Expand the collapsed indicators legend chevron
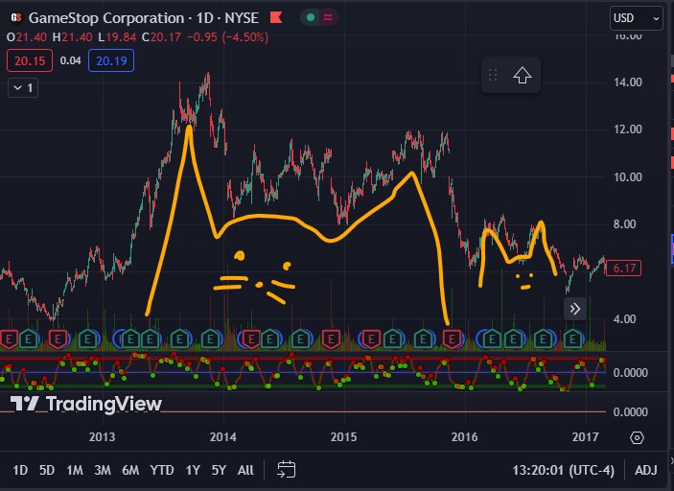This screenshot has height=491, width=674. tap(22, 88)
